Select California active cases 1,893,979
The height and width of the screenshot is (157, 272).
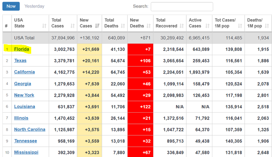coord(199,72)
